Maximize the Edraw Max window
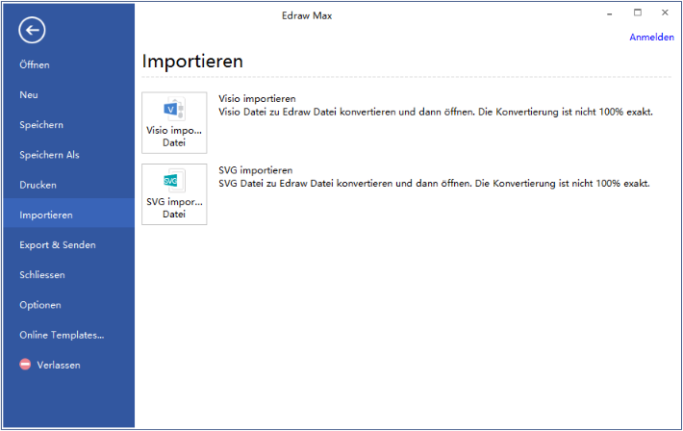 click(x=637, y=13)
